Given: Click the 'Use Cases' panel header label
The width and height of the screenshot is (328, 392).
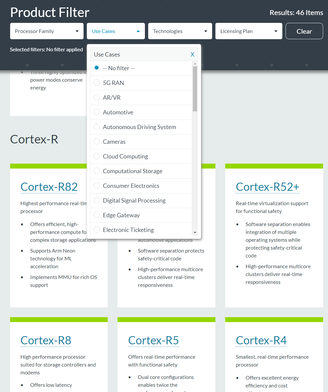Looking at the screenshot, I should point(107,55).
